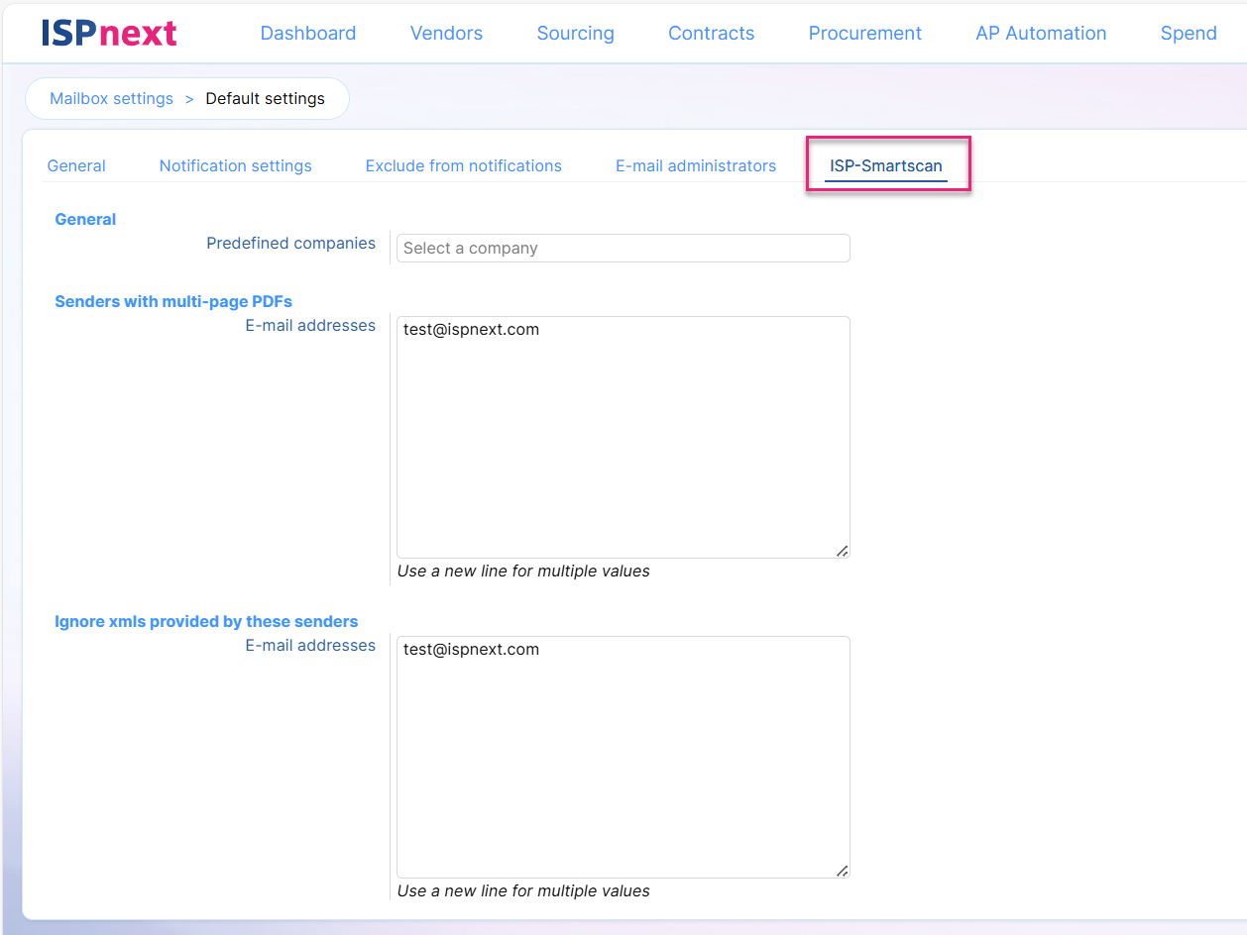Viewport: 1247px width, 935px height.
Task: Click the Predefined companies label
Action: tap(291, 243)
